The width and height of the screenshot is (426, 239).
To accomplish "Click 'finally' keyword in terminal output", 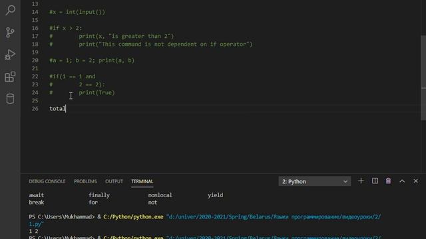I will (99, 195).
